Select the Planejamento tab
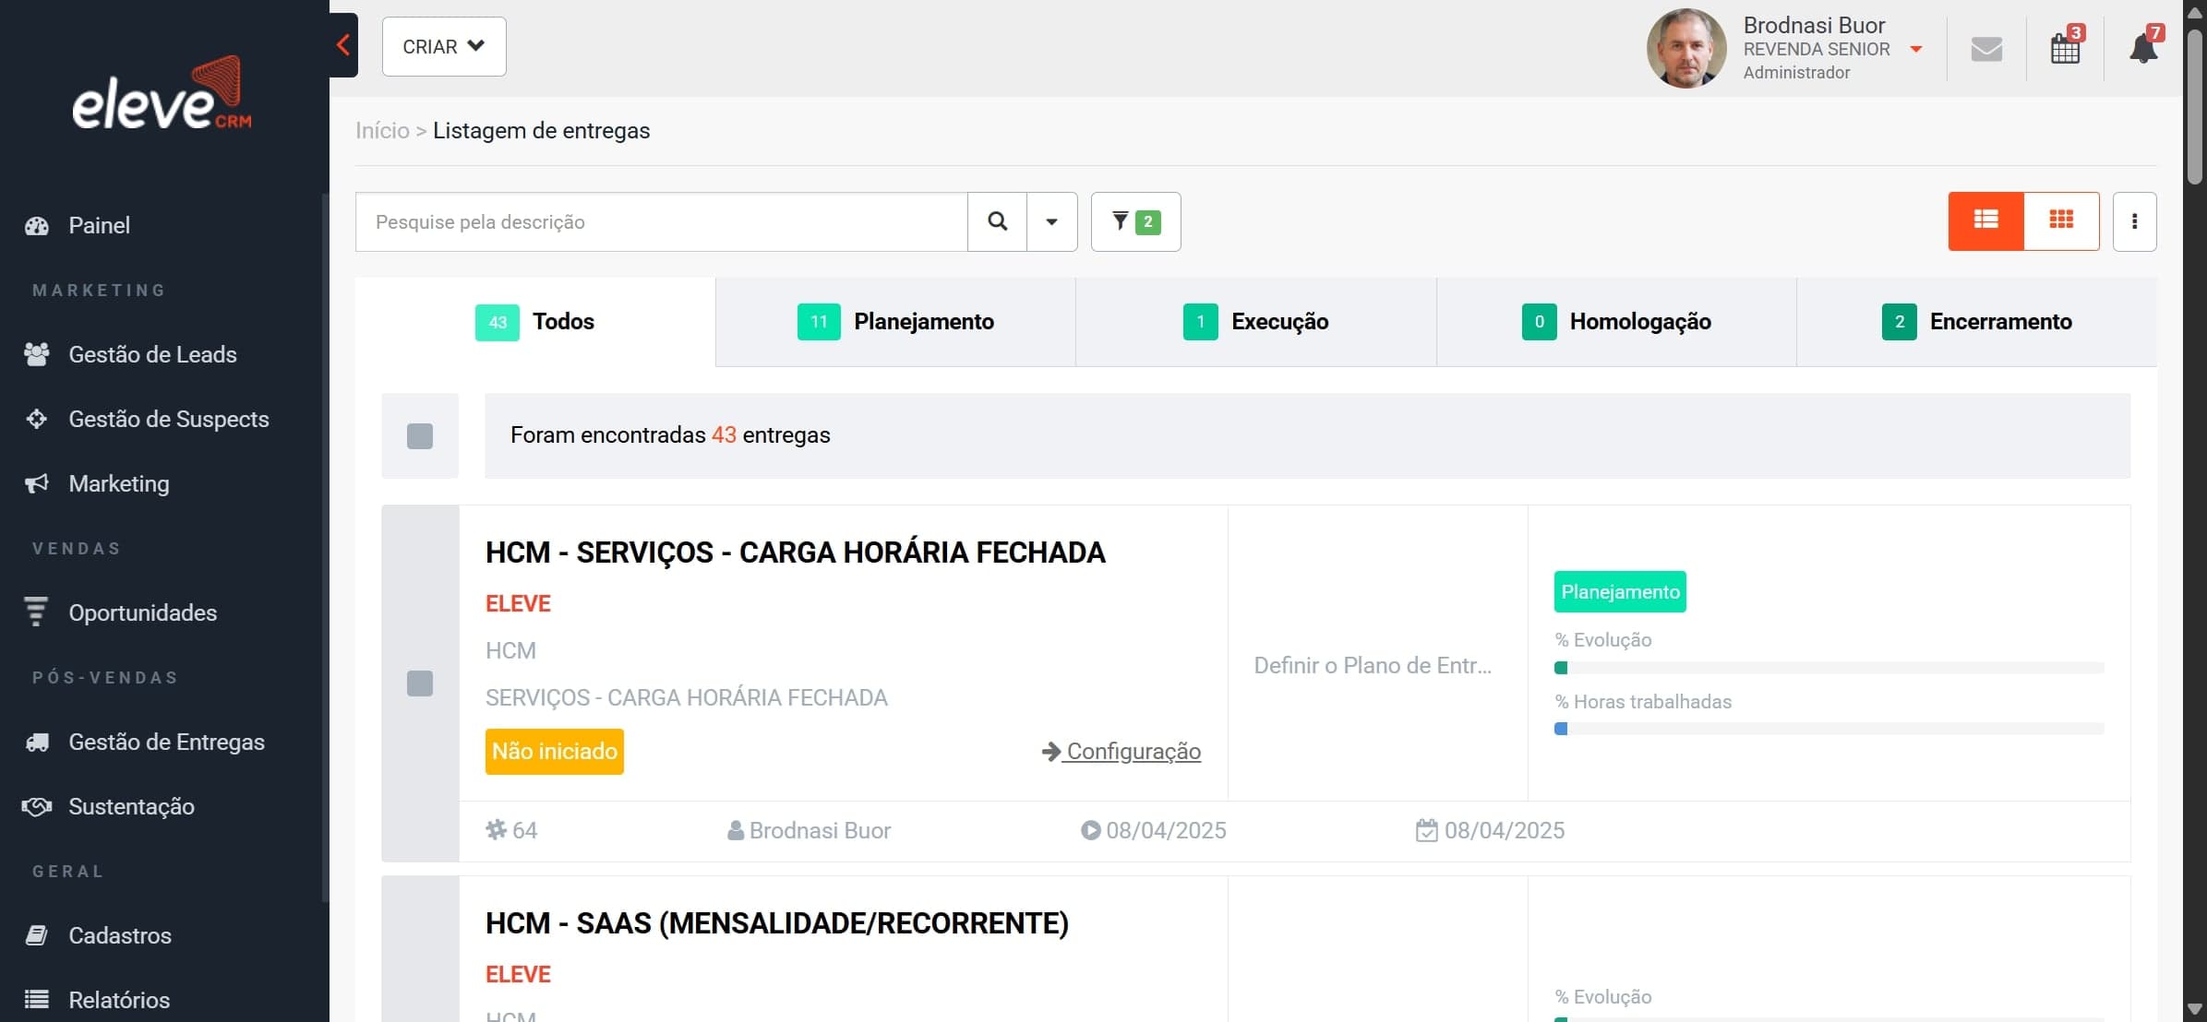The image size is (2207, 1022). 895,322
